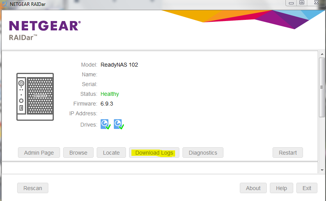Click the Status label

tap(89, 94)
